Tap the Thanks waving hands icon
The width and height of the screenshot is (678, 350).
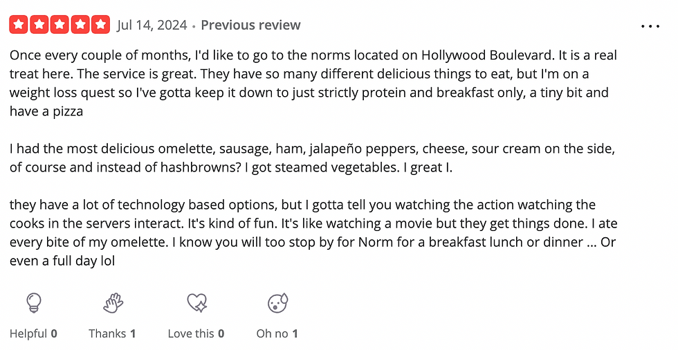click(x=113, y=302)
